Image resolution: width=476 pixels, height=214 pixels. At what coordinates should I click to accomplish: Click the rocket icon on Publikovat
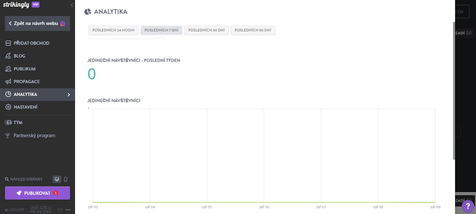(x=19, y=193)
